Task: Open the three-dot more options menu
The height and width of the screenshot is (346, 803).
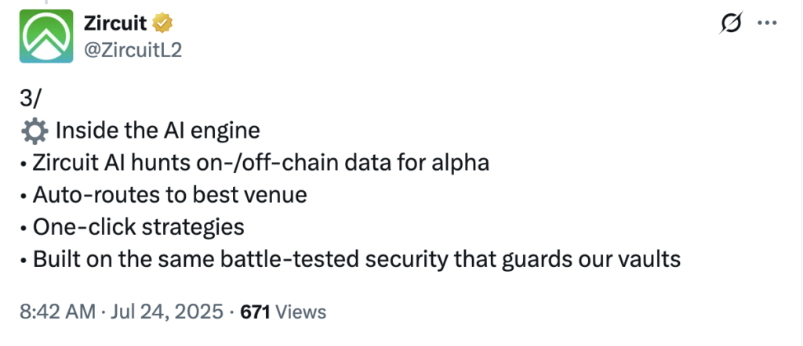Action: (766, 24)
